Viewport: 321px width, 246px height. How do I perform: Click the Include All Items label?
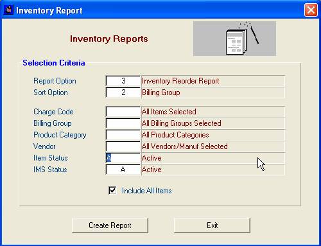pos(147,191)
